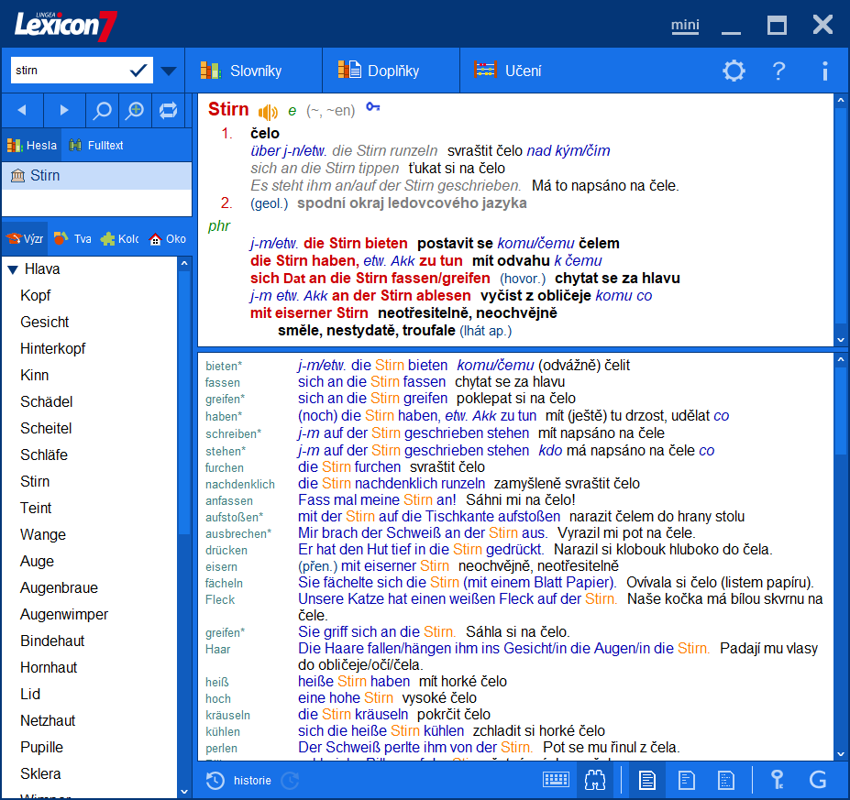
Task: Open the settings gear
Action: point(734,71)
